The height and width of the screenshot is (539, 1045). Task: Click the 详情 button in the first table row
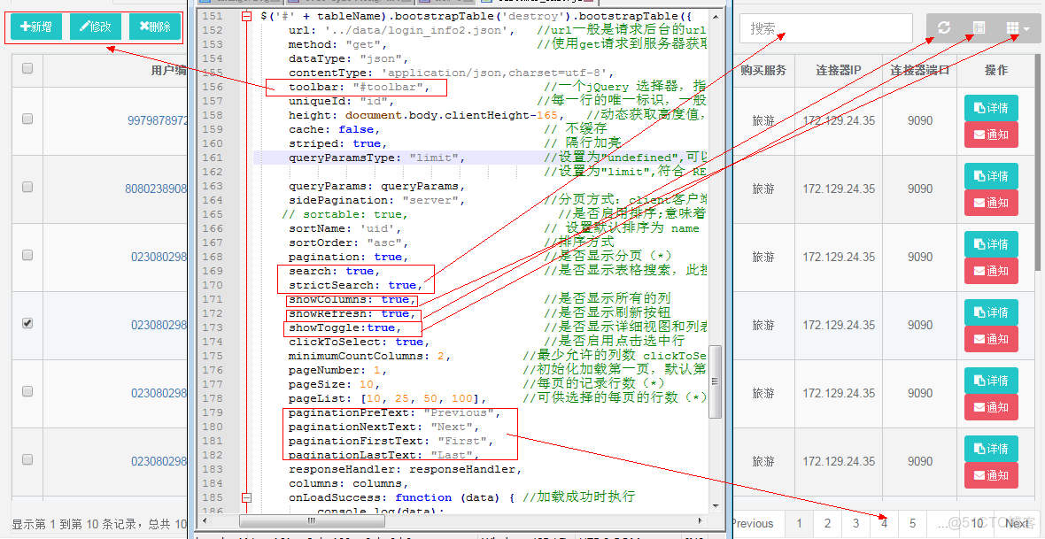pyautogui.click(x=991, y=108)
